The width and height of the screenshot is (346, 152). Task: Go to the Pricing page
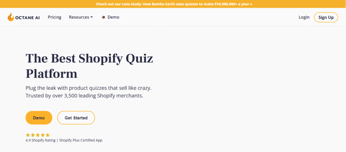54,17
